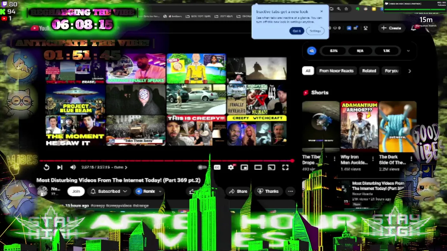This screenshot has width=447, height=251.
Task: Open The Tibe... Drops short thumbnail
Action: coord(321,127)
